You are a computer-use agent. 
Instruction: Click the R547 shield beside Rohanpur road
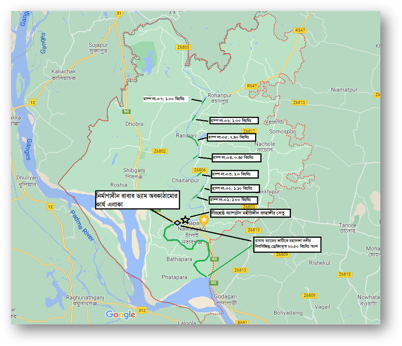(252, 86)
